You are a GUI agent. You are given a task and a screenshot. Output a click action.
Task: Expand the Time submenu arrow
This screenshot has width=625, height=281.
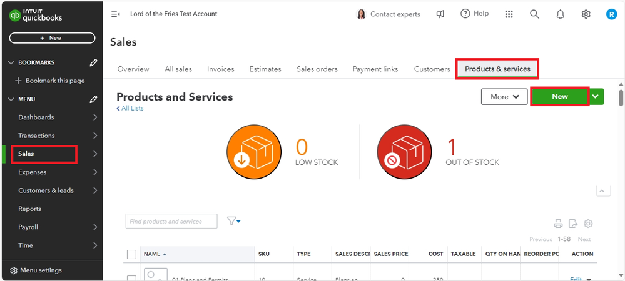95,245
